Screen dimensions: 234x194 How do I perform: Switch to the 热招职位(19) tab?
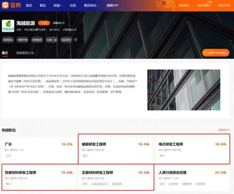[25, 53]
